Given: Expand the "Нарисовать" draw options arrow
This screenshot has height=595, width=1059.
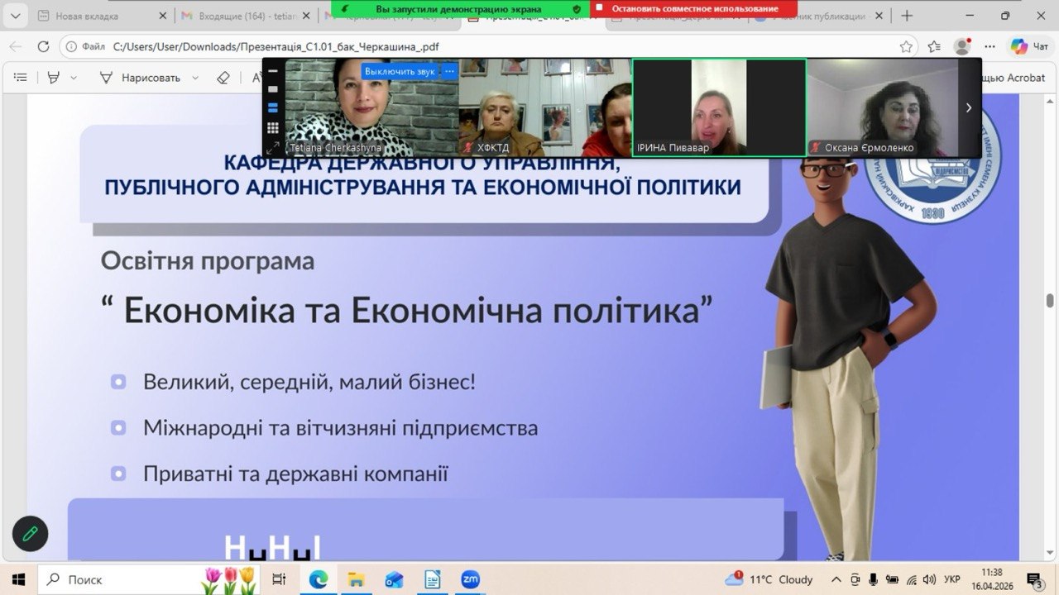Looking at the screenshot, I should pyautogui.click(x=195, y=78).
